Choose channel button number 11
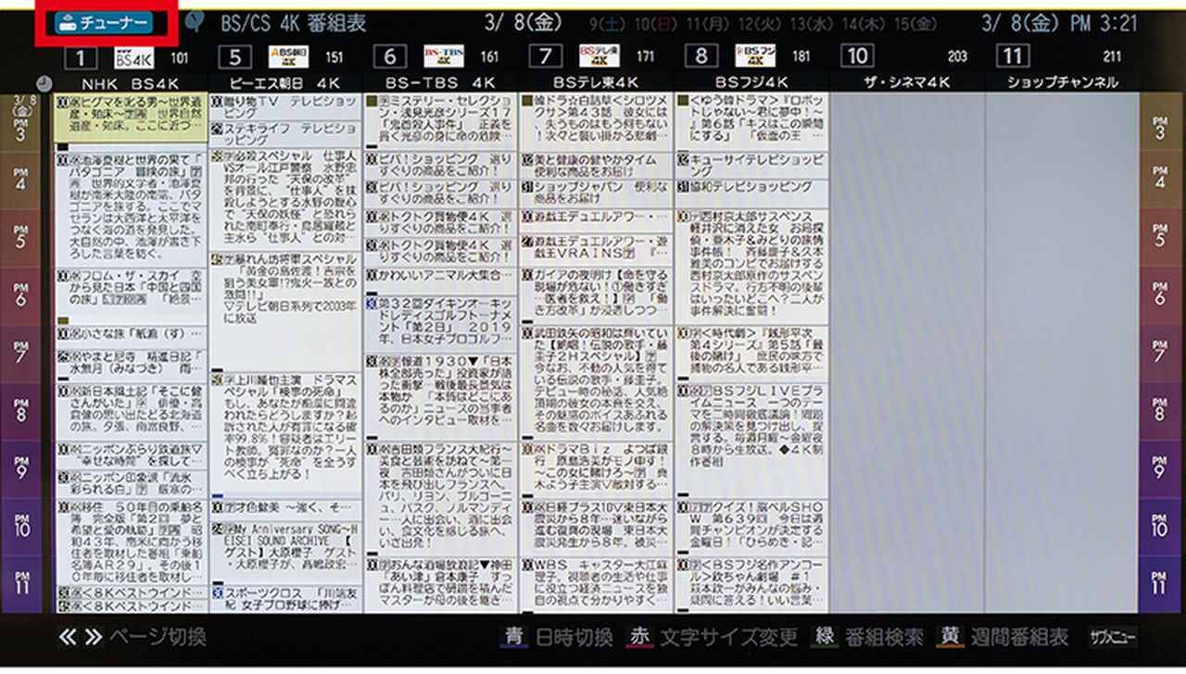 pyautogui.click(x=1012, y=58)
